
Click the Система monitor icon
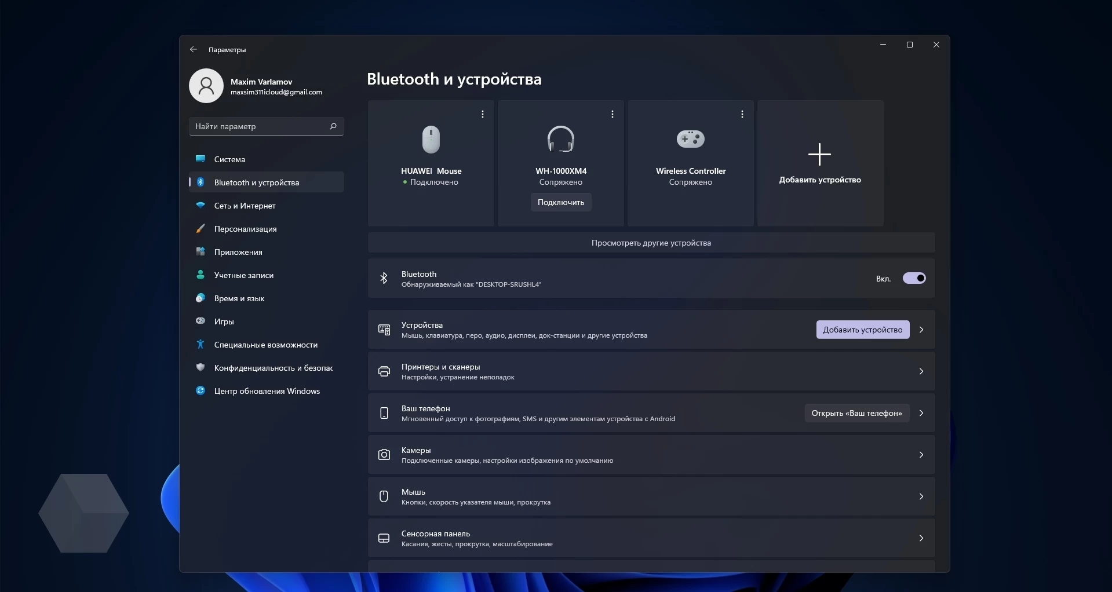coord(200,159)
